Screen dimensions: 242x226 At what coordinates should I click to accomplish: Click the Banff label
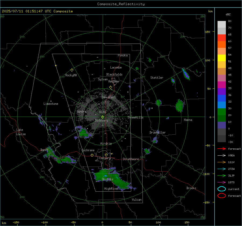coord(44,150)
